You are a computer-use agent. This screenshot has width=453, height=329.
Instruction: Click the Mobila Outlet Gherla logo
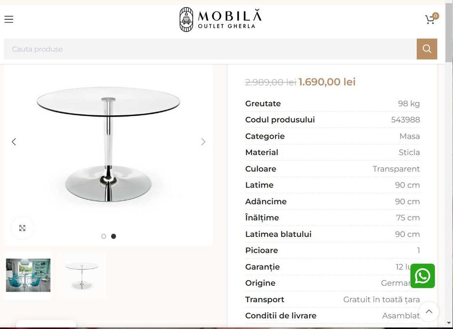click(220, 20)
